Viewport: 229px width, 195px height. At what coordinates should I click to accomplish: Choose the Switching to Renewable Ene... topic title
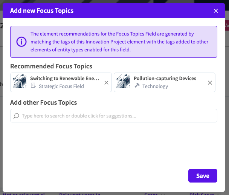click(64, 79)
